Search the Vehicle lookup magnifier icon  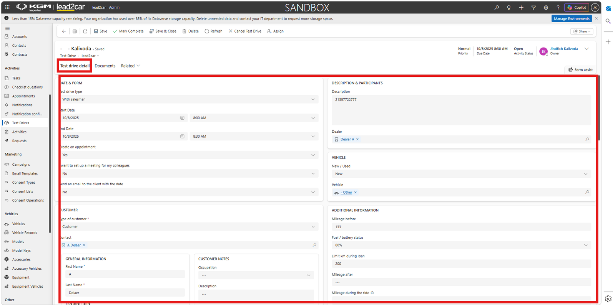587,192
